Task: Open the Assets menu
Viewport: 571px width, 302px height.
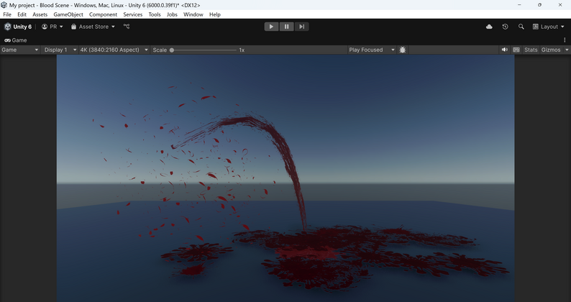Action: coord(40,14)
